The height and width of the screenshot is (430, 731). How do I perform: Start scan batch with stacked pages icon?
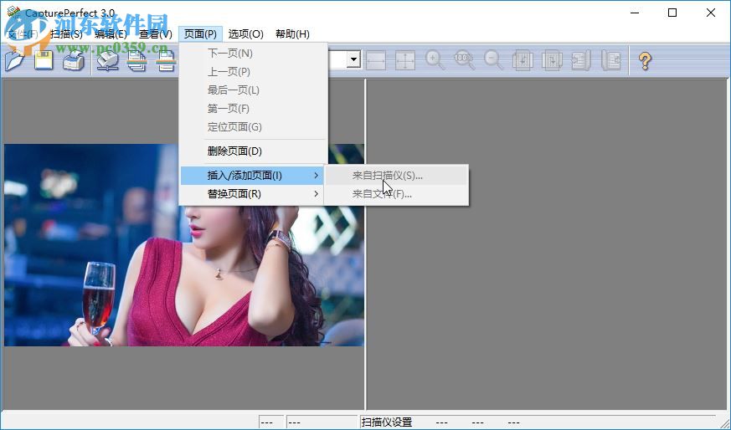pos(136,61)
